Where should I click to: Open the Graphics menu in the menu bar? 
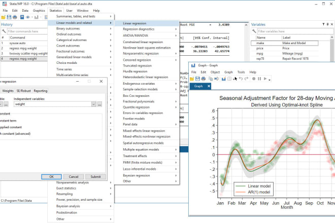pyautogui.click(x=39, y=11)
